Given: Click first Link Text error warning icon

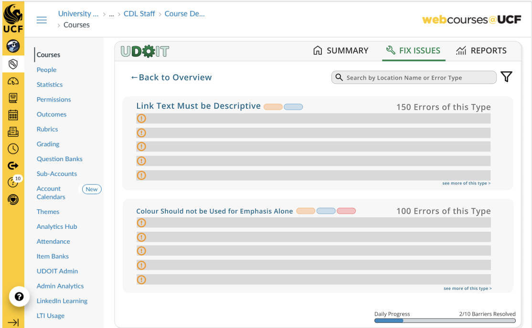Looking at the screenshot, I should tap(141, 119).
